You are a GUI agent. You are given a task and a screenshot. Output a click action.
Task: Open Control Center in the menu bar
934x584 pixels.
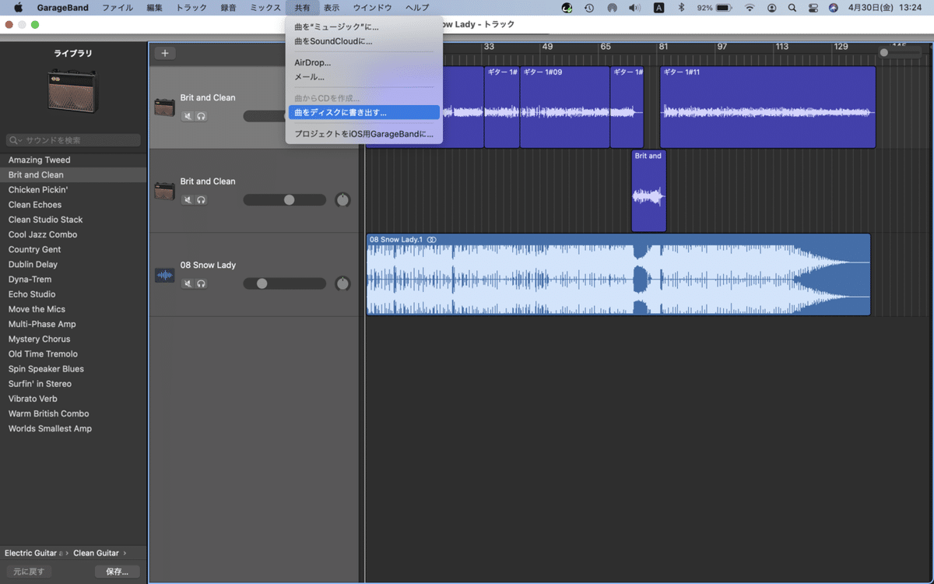813,8
